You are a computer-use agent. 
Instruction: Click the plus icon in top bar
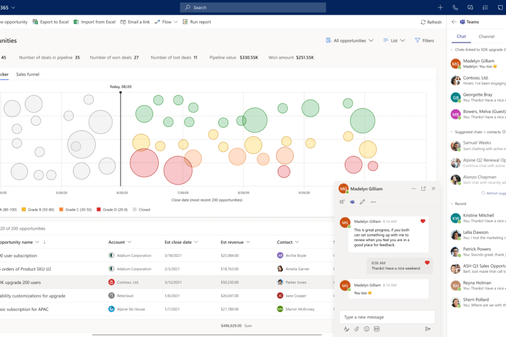pyautogui.click(x=441, y=7)
